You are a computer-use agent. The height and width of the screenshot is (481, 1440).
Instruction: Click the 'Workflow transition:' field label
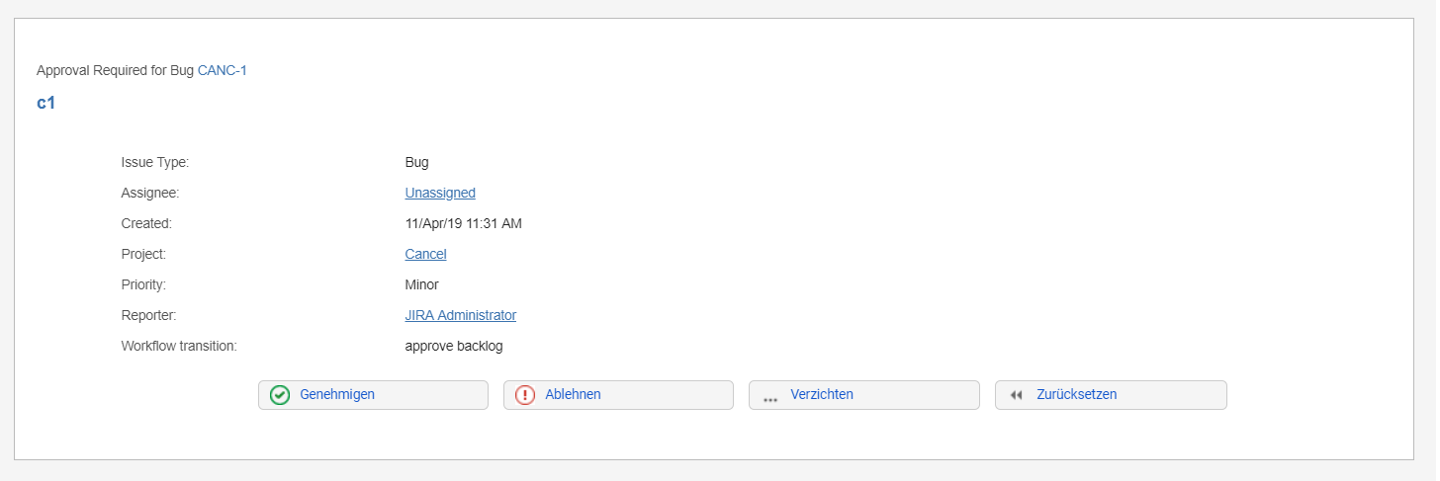pyautogui.click(x=179, y=346)
